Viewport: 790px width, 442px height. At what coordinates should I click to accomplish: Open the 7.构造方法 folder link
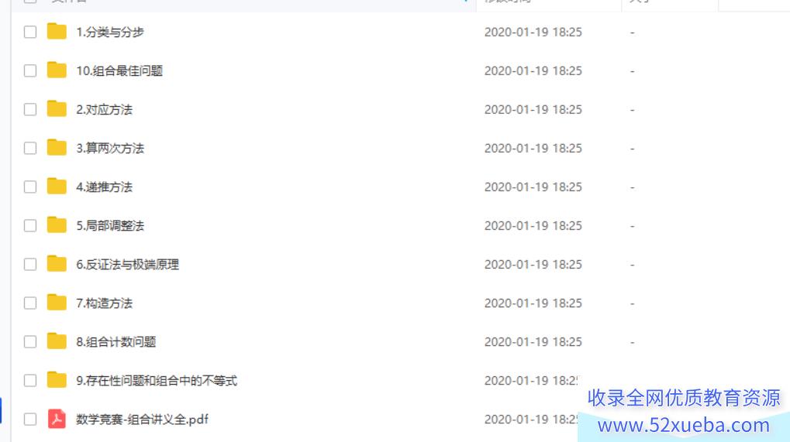(105, 303)
